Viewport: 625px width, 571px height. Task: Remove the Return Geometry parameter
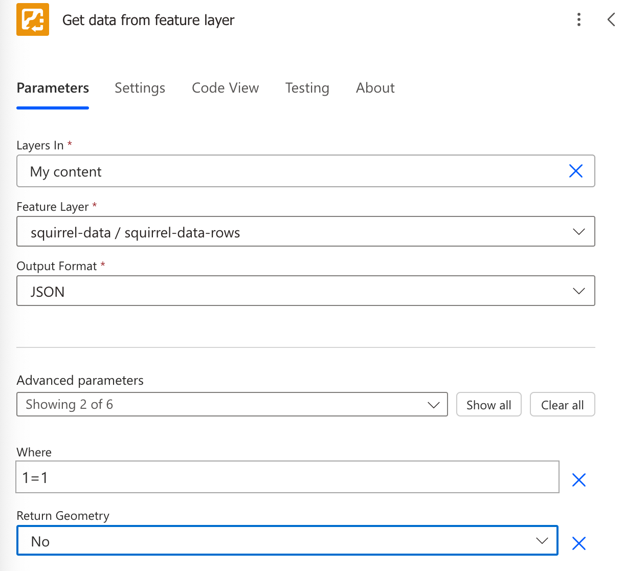pyautogui.click(x=578, y=543)
